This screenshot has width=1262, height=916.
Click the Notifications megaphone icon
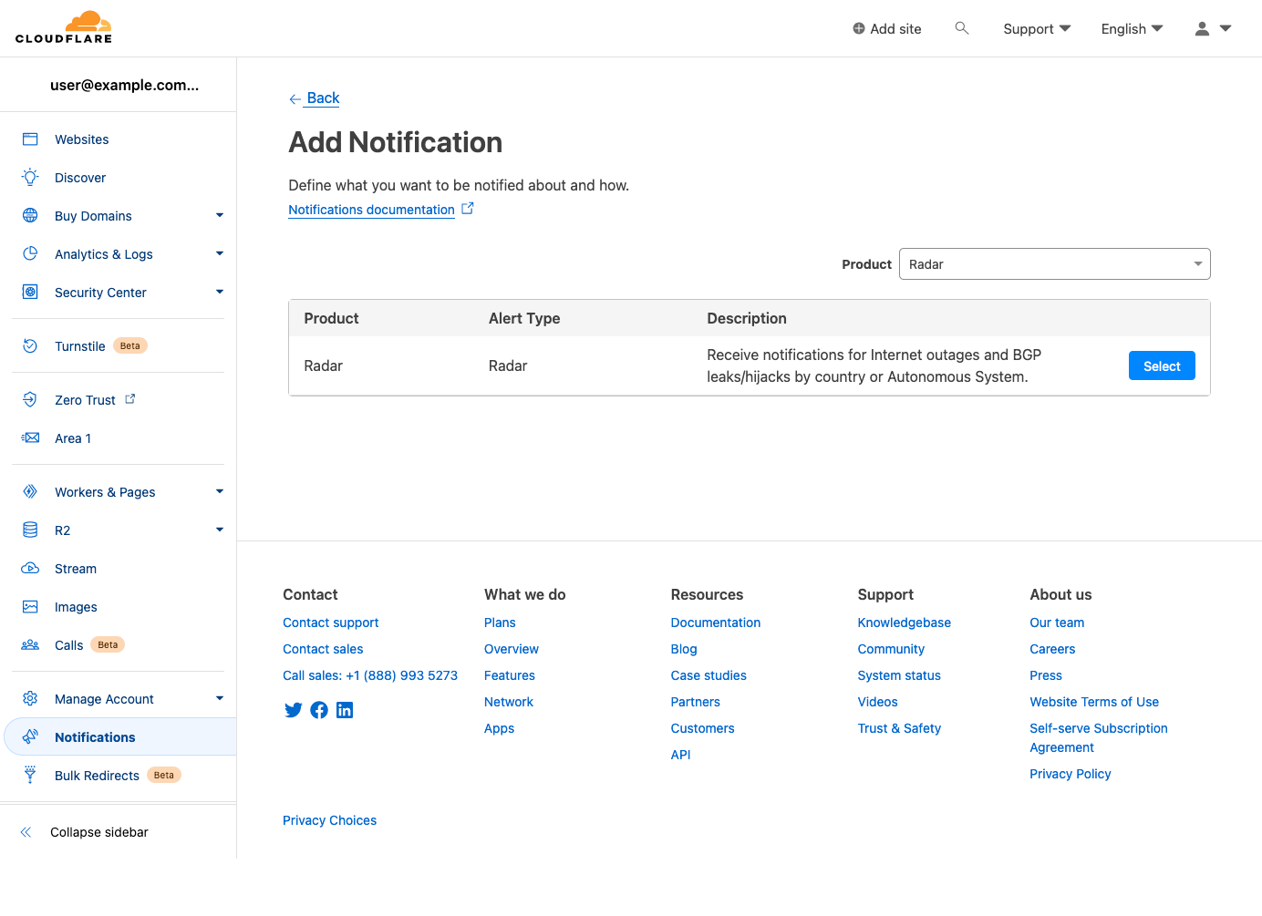pyautogui.click(x=30, y=736)
